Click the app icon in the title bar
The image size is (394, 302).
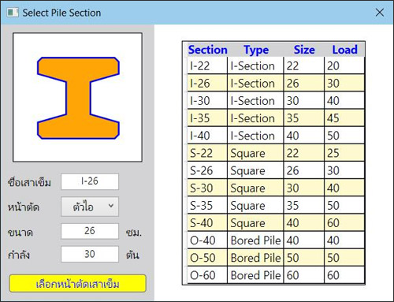tap(13, 13)
